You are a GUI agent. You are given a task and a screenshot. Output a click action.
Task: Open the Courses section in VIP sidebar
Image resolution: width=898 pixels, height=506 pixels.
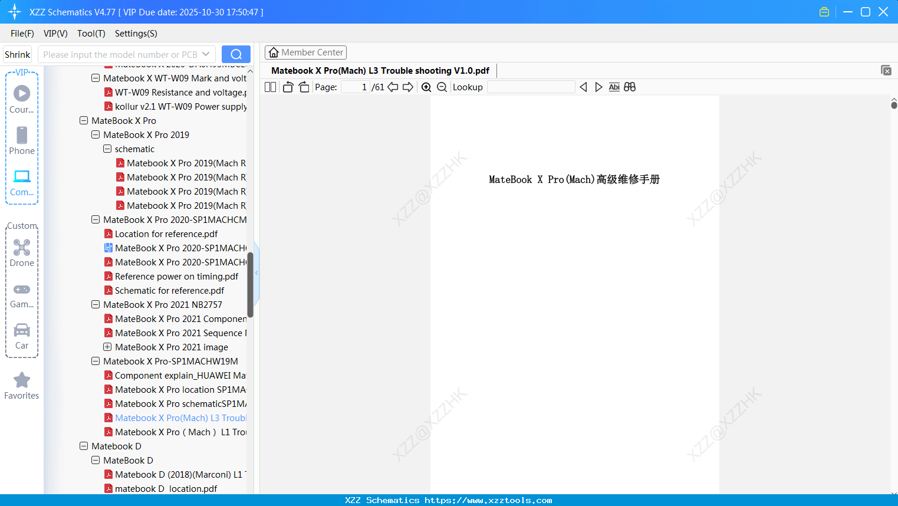click(x=22, y=99)
